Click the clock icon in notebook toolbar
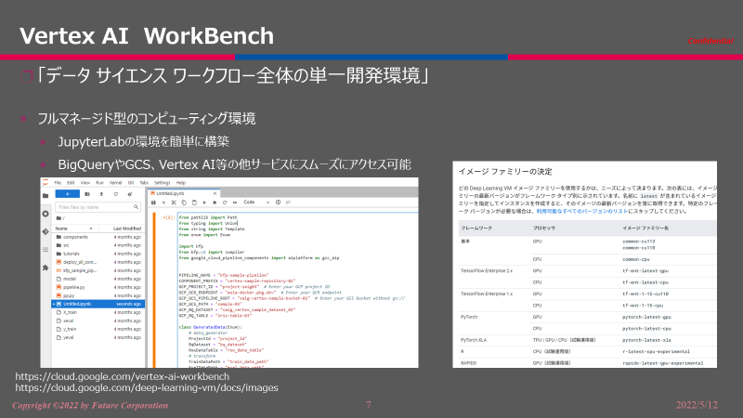This screenshot has width=743, height=418. pos(278,202)
